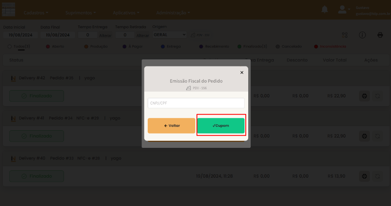
Task: Click the Delivery #41 source icon
Action: point(14,119)
